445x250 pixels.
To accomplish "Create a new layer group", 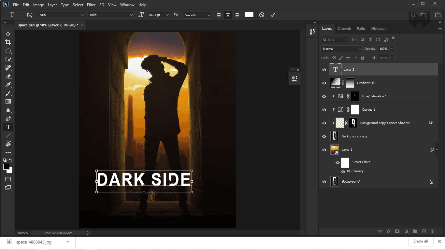I will pos(415,231).
